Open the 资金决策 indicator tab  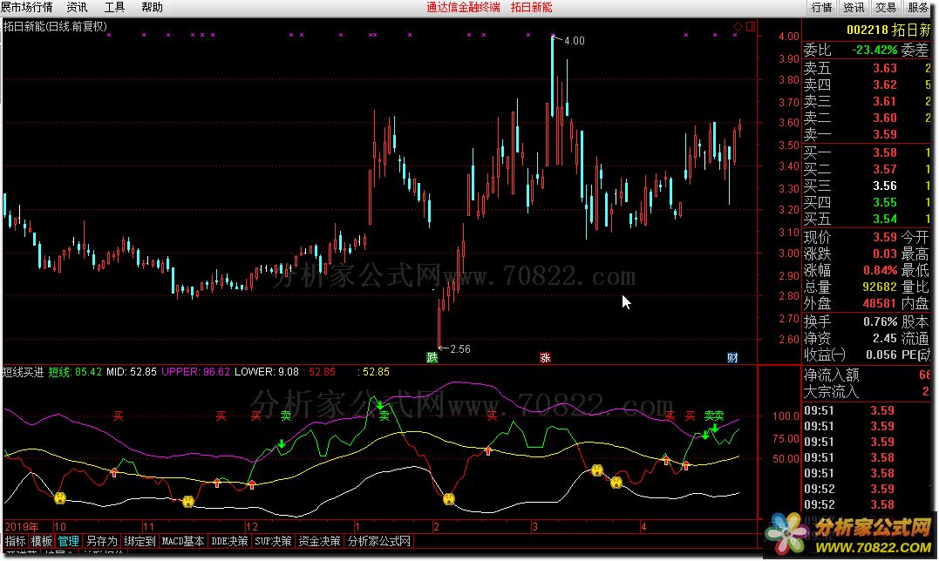[319, 541]
